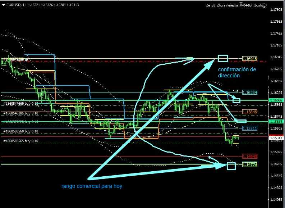The width and height of the screenshot is (285, 208).
Task: Click the 'rango comercial para hoy' text annotation
Action: pos(92,186)
